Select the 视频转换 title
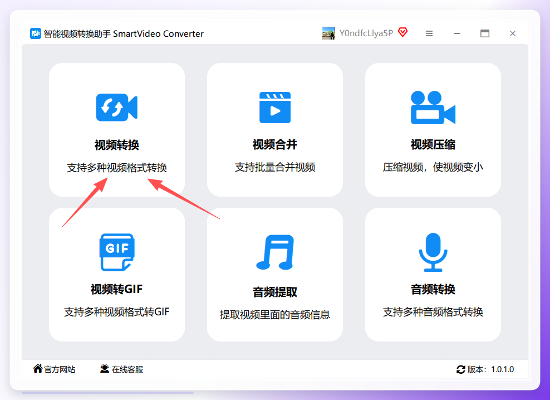 (x=117, y=145)
